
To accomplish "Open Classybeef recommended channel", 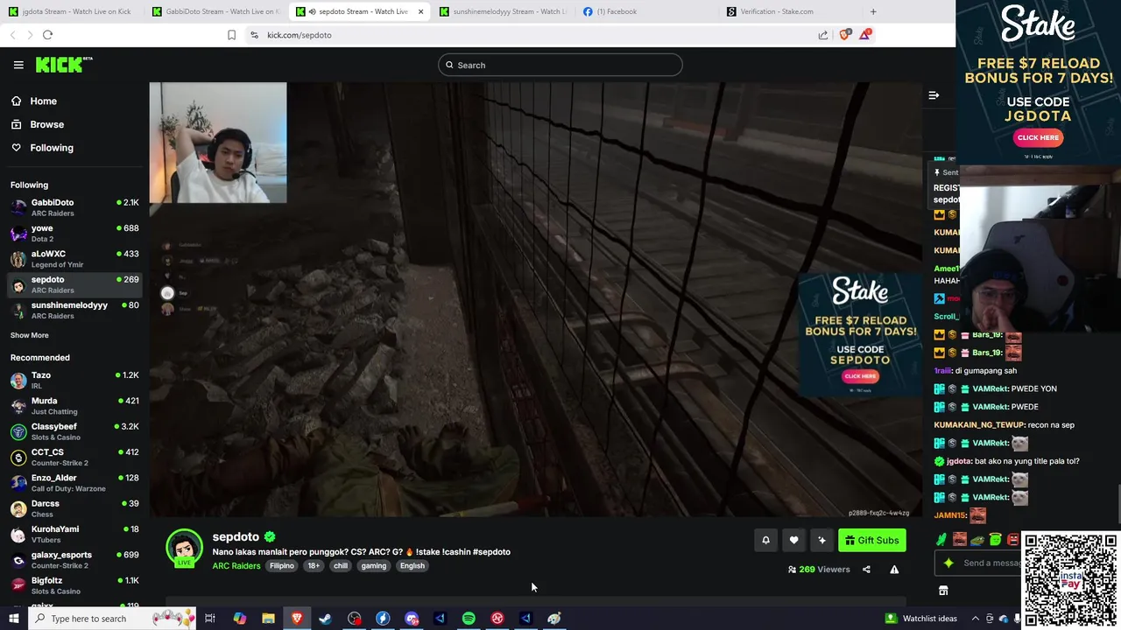I will pyautogui.click(x=74, y=431).
